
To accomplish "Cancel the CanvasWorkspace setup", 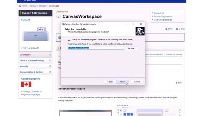I will point(137,82).
